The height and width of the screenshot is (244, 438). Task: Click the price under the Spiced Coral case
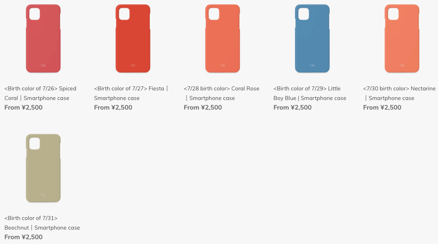(x=23, y=107)
